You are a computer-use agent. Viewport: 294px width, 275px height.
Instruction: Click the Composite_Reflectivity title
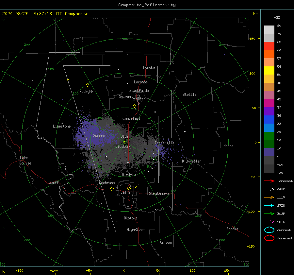[x=147, y=5]
